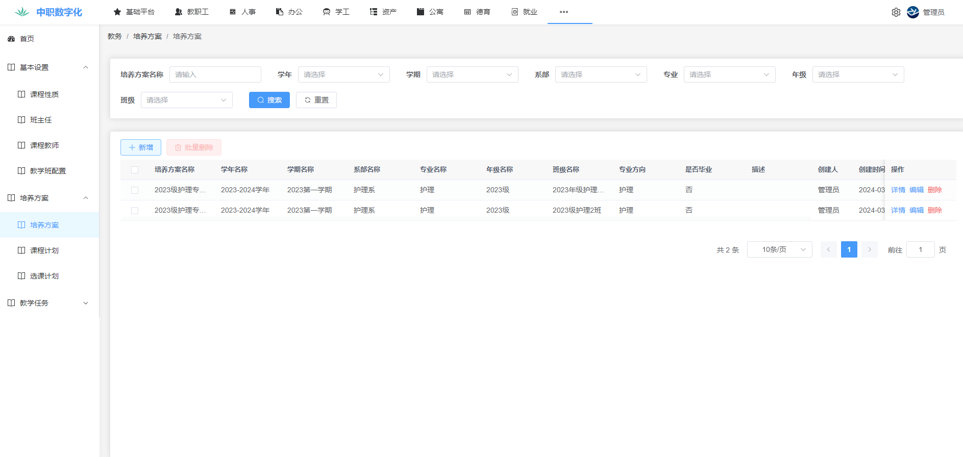Open the 10条/页 page size dropdown
Image resolution: width=963 pixels, height=457 pixels.
coord(779,249)
